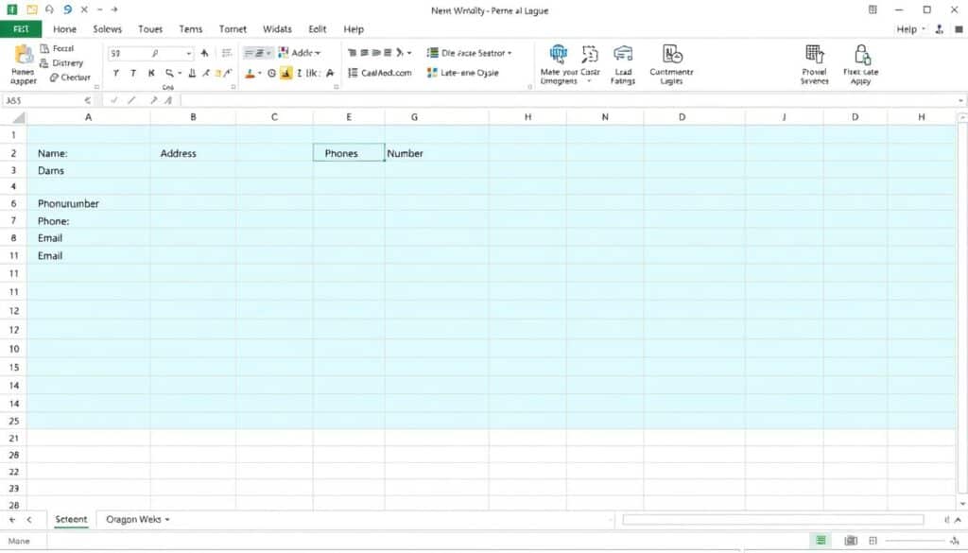
Task: Open the font name dropdown
Action: click(x=189, y=54)
